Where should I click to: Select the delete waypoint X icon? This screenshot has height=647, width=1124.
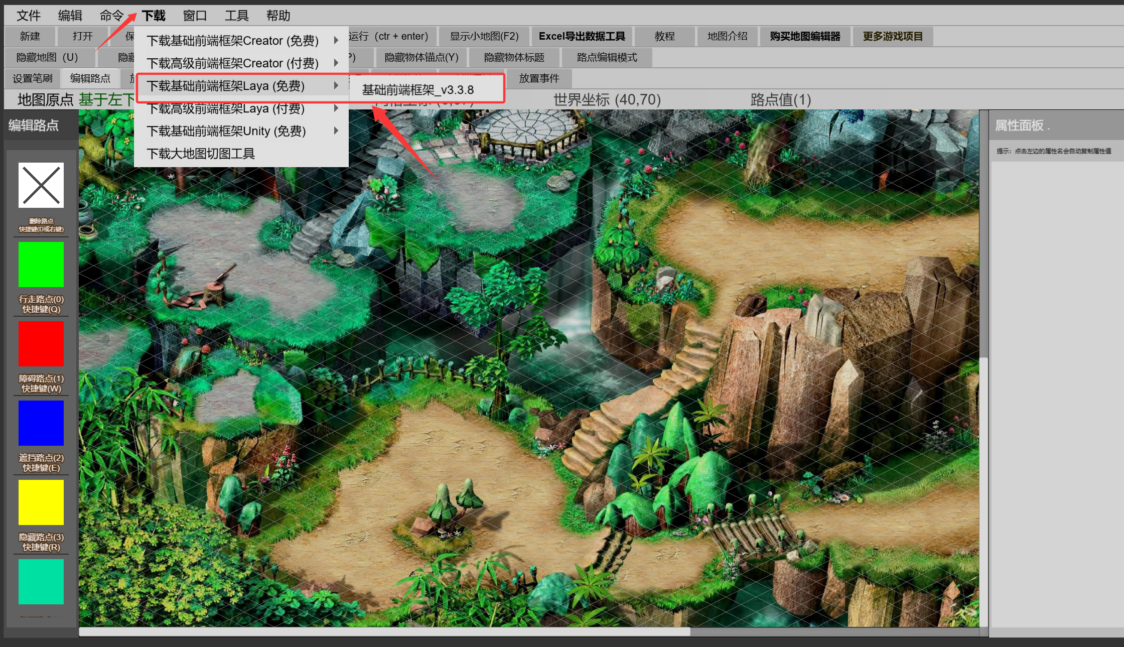tap(41, 185)
